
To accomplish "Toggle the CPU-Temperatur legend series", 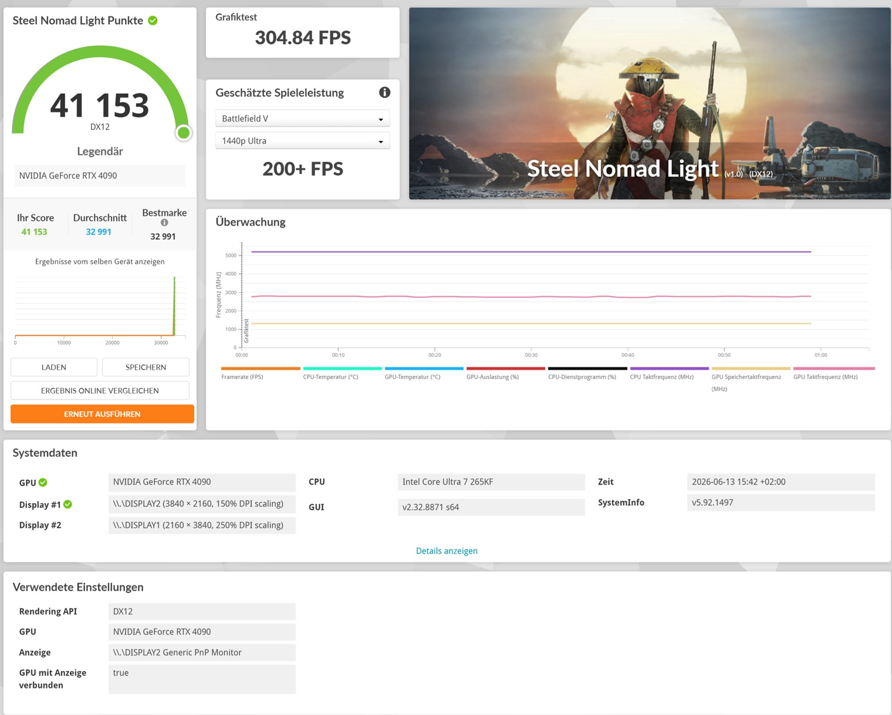I will 330,377.
